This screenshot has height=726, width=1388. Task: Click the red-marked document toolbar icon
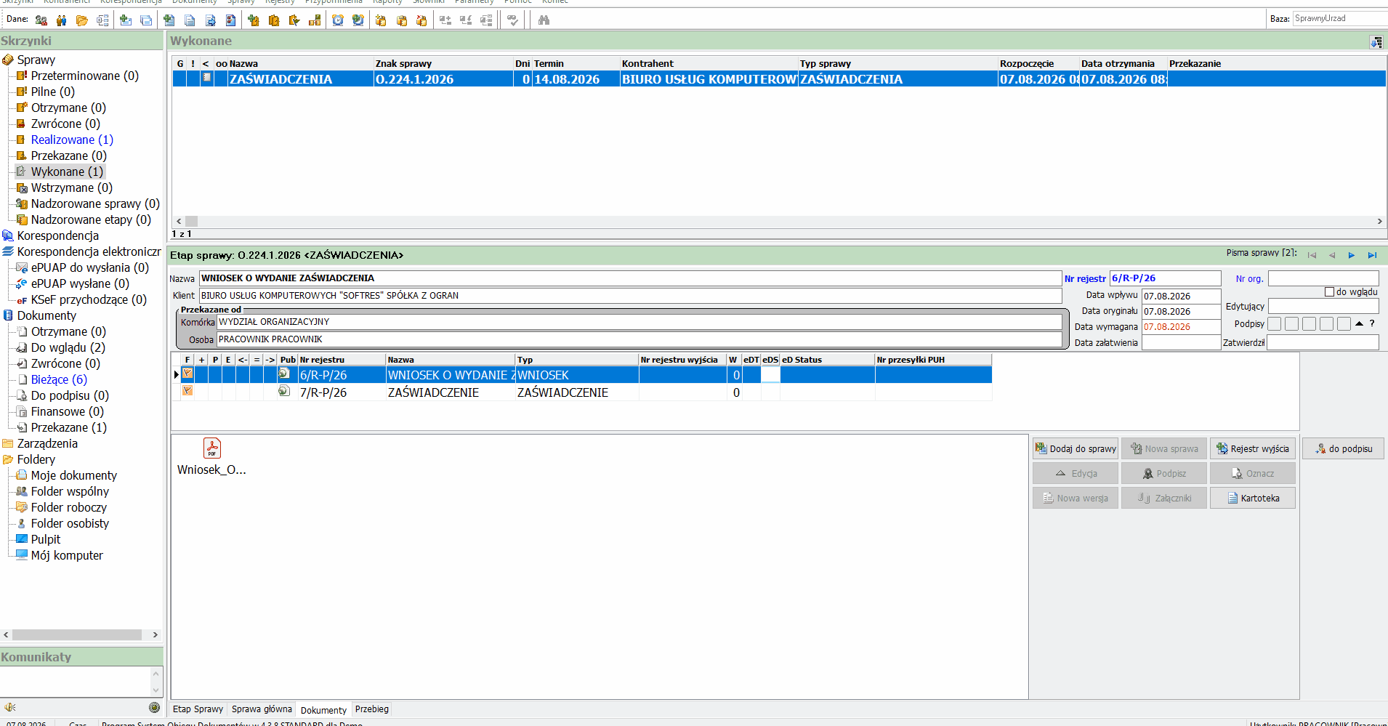(230, 20)
